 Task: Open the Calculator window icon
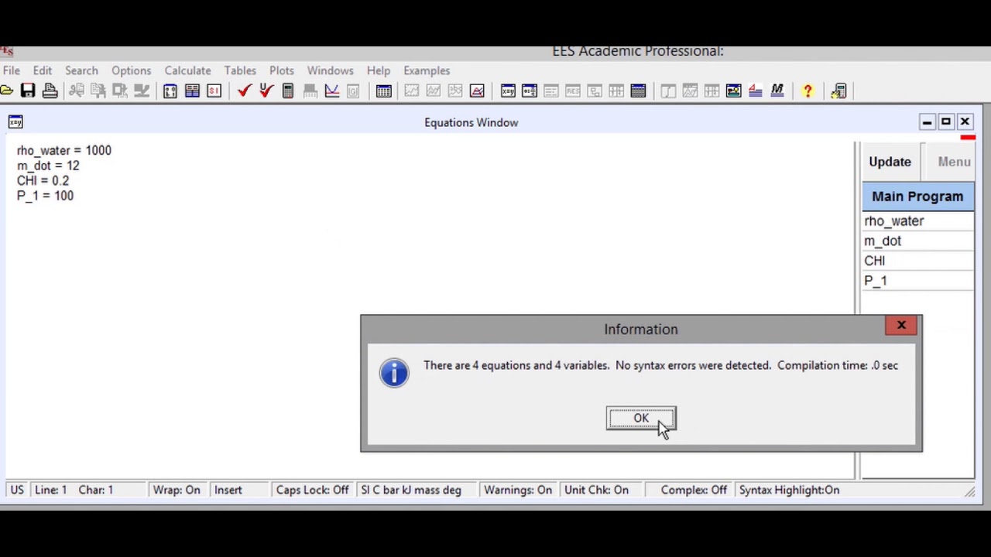(838, 91)
